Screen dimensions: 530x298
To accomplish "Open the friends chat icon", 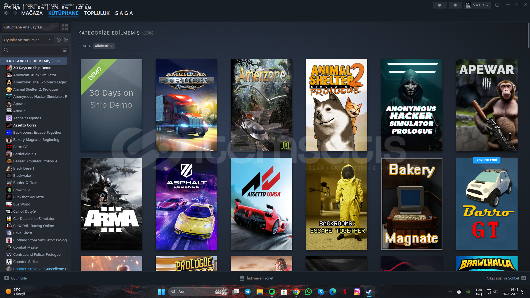I will [x=524, y=278].
